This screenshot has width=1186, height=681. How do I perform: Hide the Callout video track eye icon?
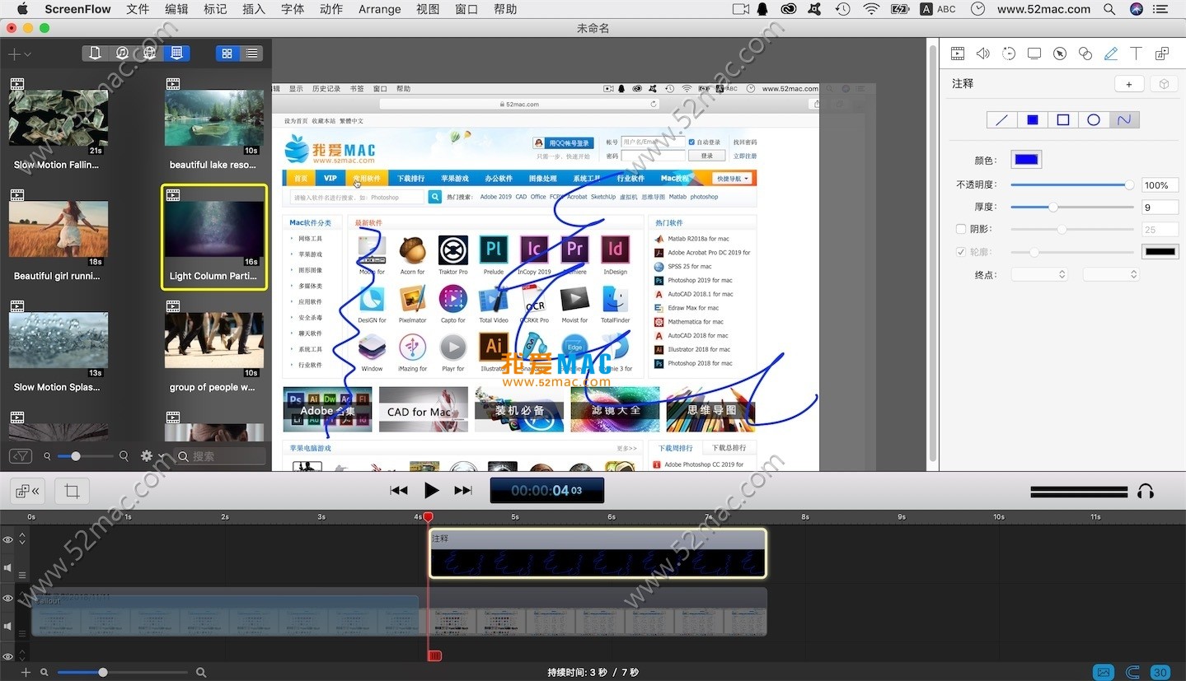[7, 599]
